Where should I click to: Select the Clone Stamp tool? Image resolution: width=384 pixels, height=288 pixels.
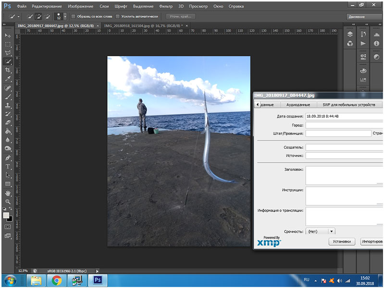pos(8,105)
